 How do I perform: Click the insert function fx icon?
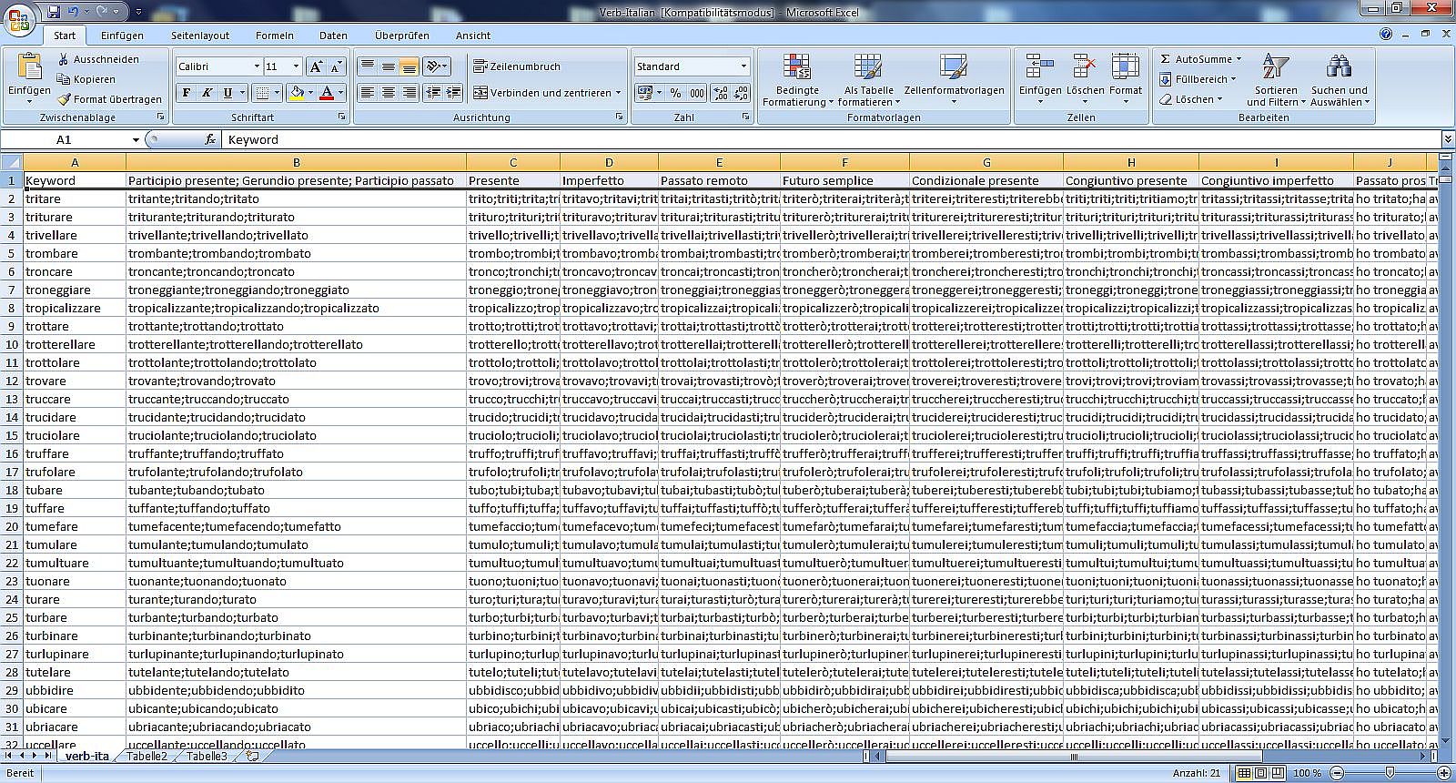(210, 139)
